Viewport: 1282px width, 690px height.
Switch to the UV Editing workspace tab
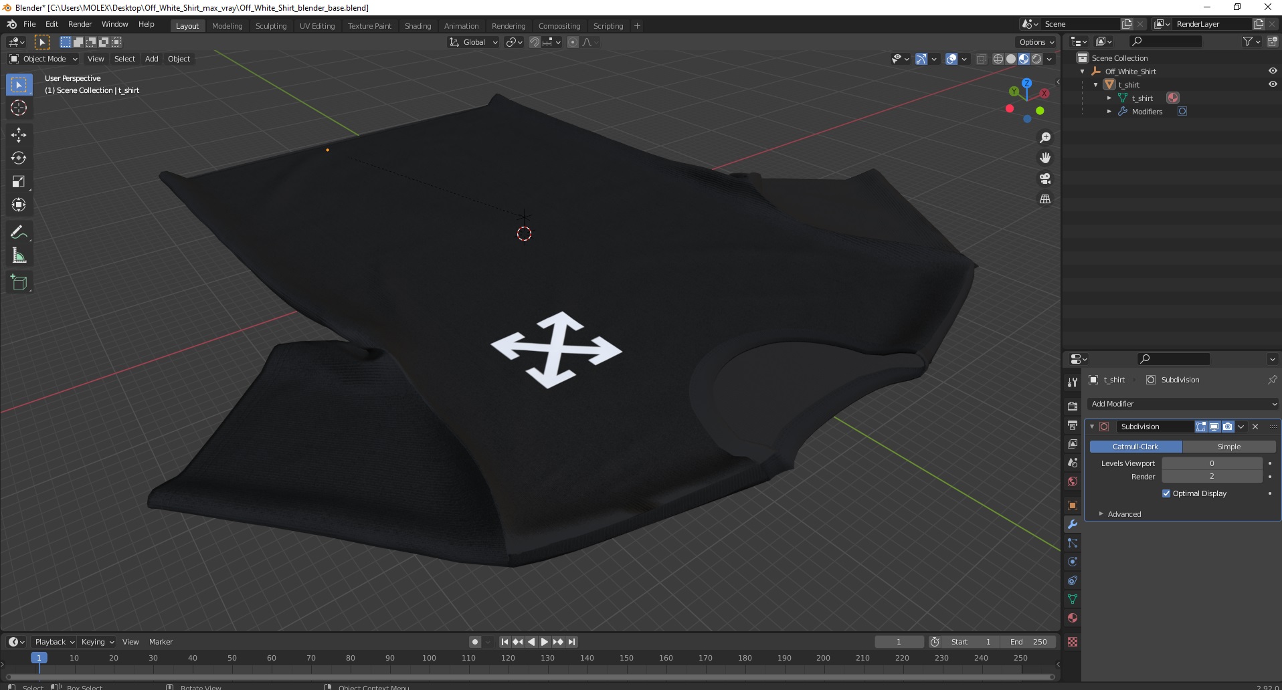(317, 26)
